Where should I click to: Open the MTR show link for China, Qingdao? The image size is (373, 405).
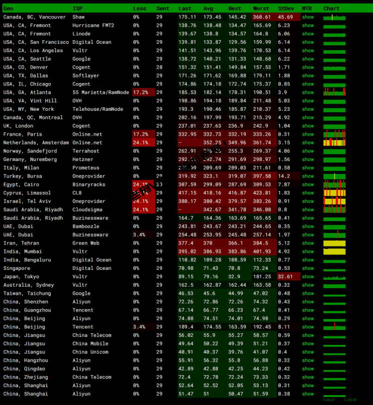pyautogui.click(x=308, y=369)
